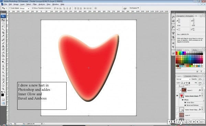The image size is (206, 126).
Task: Select the Blur tool
Action: click(x=3, y=59)
